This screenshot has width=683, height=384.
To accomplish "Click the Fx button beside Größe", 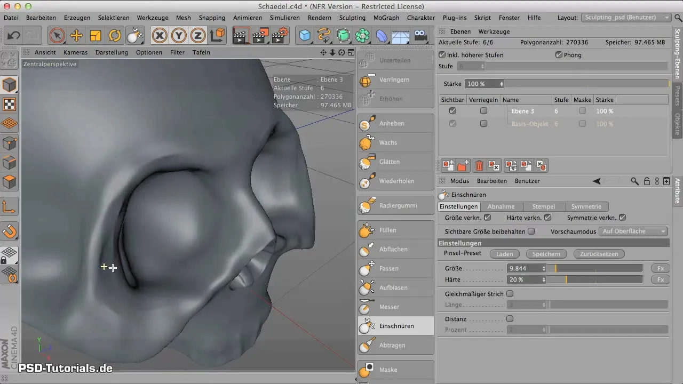I will click(x=660, y=268).
